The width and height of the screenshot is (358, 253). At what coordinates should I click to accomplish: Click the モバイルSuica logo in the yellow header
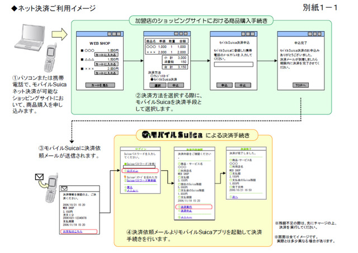click(172, 134)
